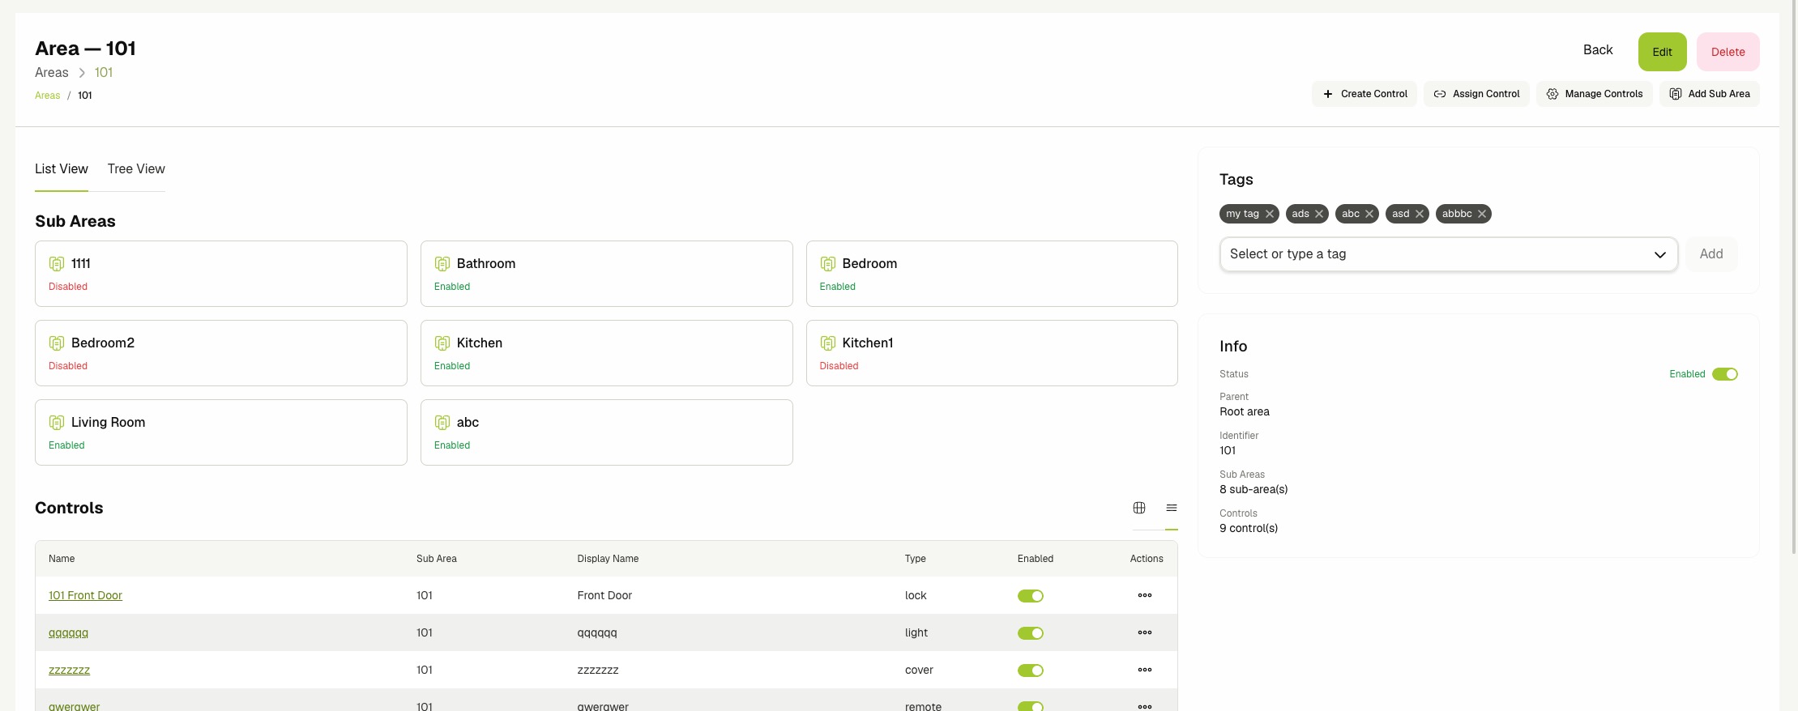
Task: Remove the 'abbbc' tag
Action: [1482, 214]
